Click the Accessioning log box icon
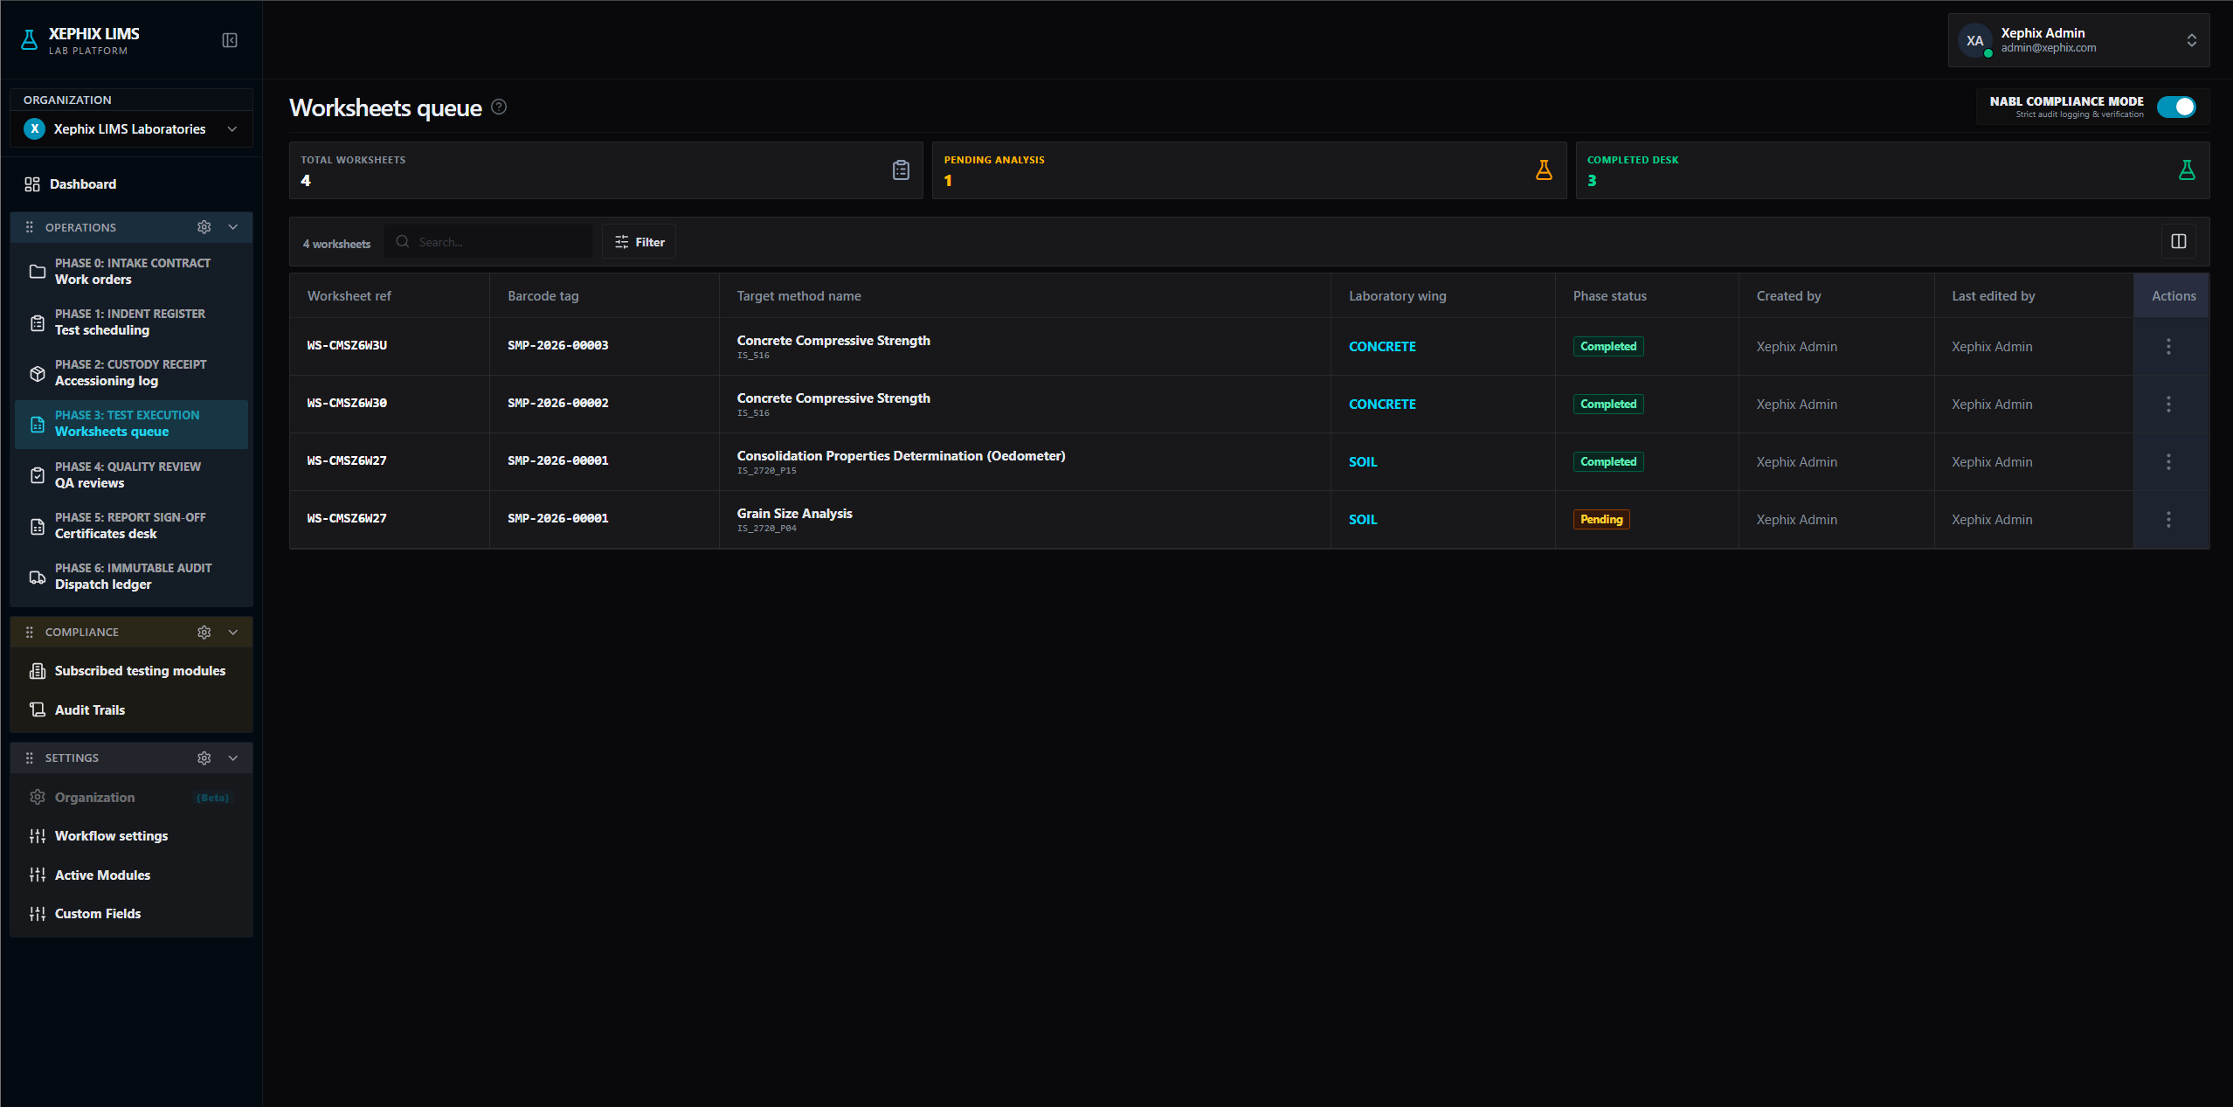2233x1107 pixels. click(x=38, y=373)
